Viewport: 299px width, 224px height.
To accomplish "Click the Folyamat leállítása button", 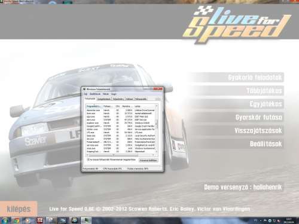I will (148, 160).
